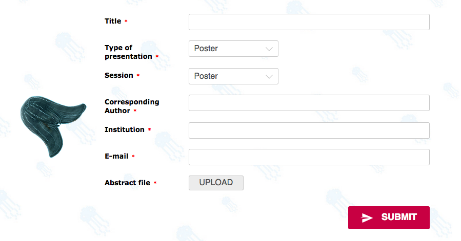Viewport: 461px width, 241px height.
Task: Click into the E-mail input field
Action: pyautogui.click(x=309, y=157)
